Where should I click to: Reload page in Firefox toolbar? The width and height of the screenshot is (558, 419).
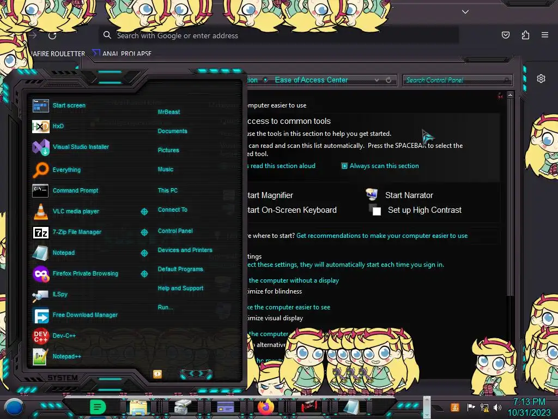(52, 35)
